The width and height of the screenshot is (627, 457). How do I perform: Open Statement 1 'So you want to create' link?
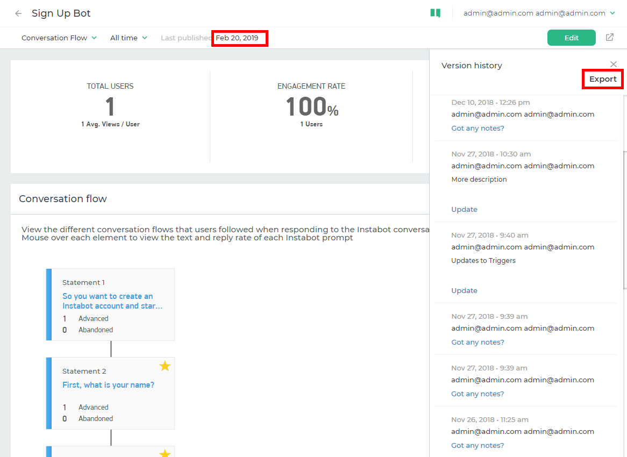[x=112, y=301]
